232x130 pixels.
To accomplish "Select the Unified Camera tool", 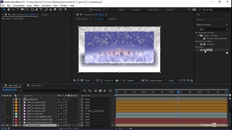I will click(22, 10).
